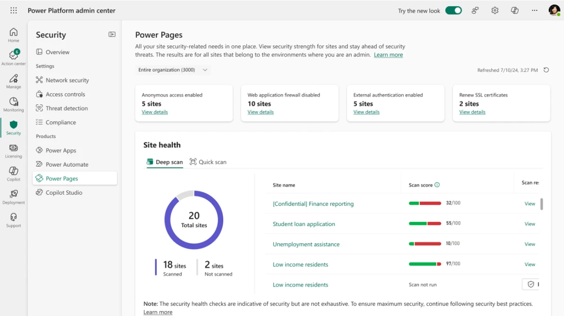Turn off the Try the new look toggle
Screen dimensions: 564x316
(453, 9)
